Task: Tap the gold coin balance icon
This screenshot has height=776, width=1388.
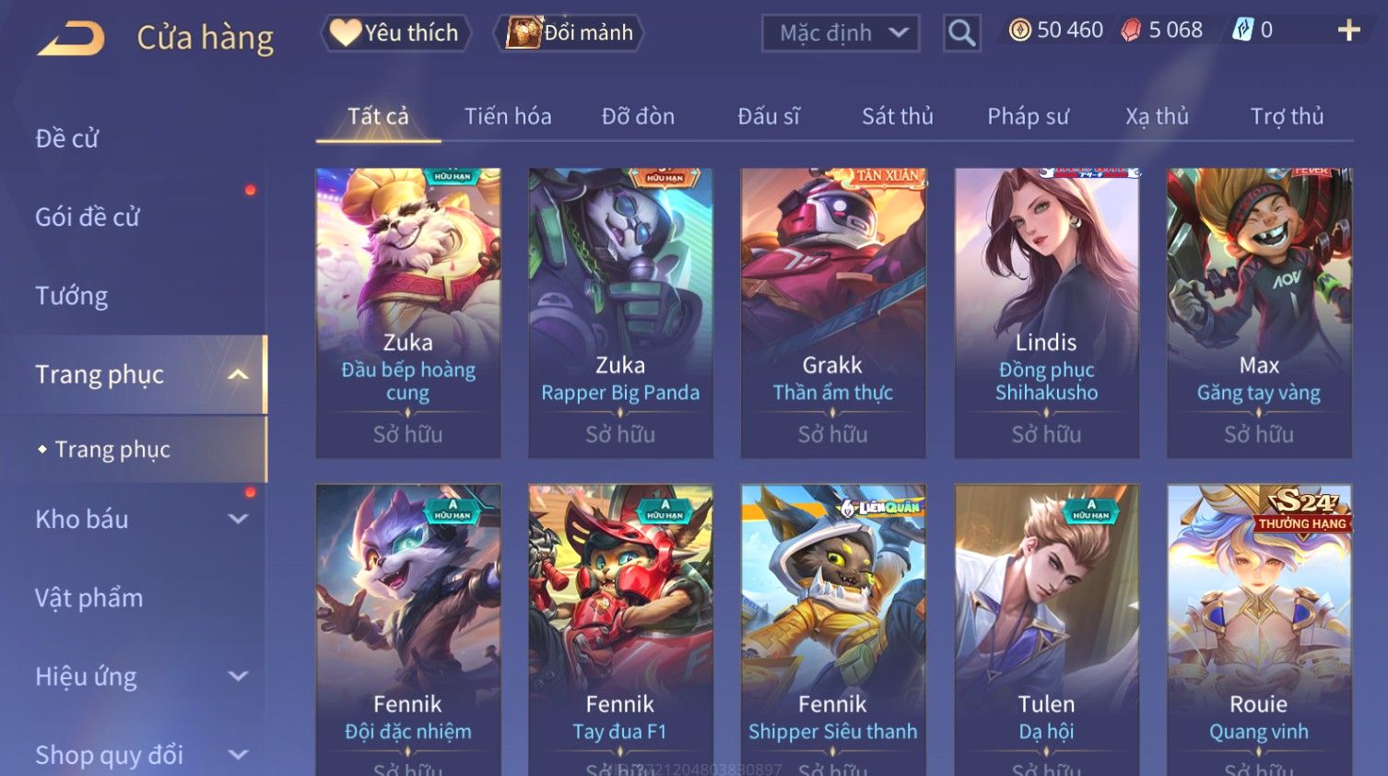Action: 1019,30
